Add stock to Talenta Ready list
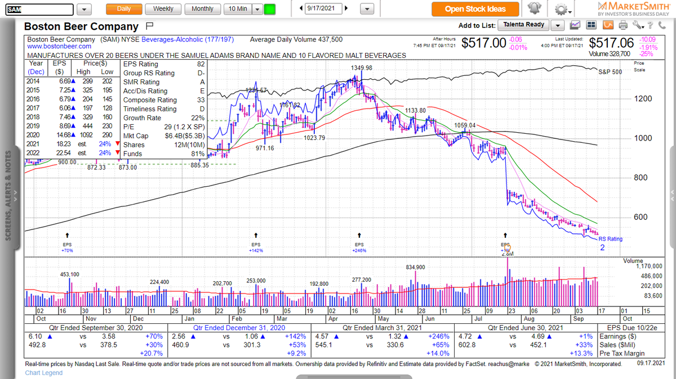Viewport: 676px width, 379px height. click(x=524, y=25)
